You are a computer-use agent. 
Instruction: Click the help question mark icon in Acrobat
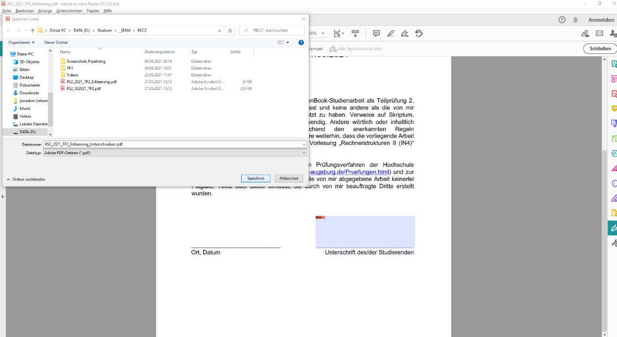click(x=562, y=20)
